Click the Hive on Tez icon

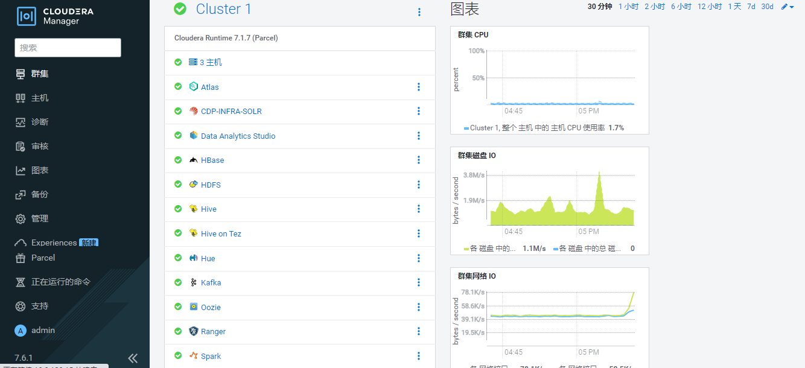(x=194, y=233)
